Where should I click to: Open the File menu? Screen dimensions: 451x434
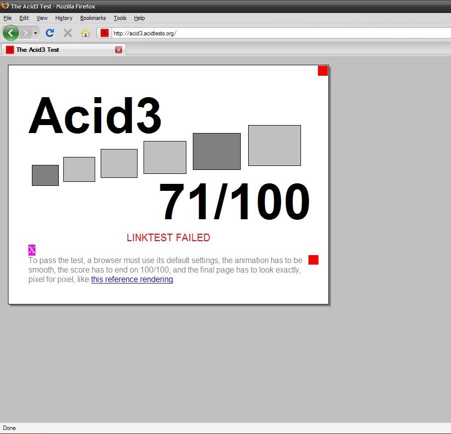tap(7, 18)
